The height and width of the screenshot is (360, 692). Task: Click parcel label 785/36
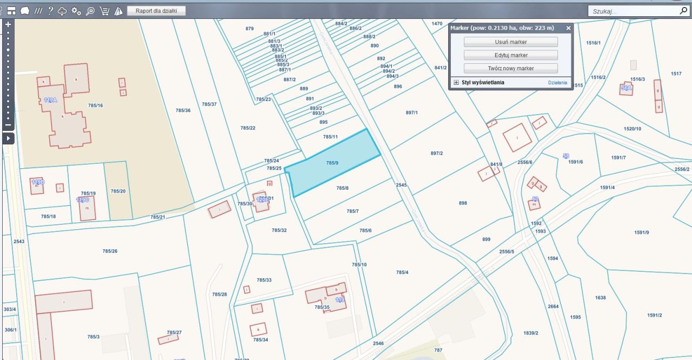click(x=183, y=110)
